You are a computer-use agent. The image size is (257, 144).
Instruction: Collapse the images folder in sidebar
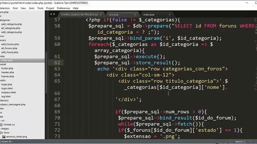pos(5,129)
